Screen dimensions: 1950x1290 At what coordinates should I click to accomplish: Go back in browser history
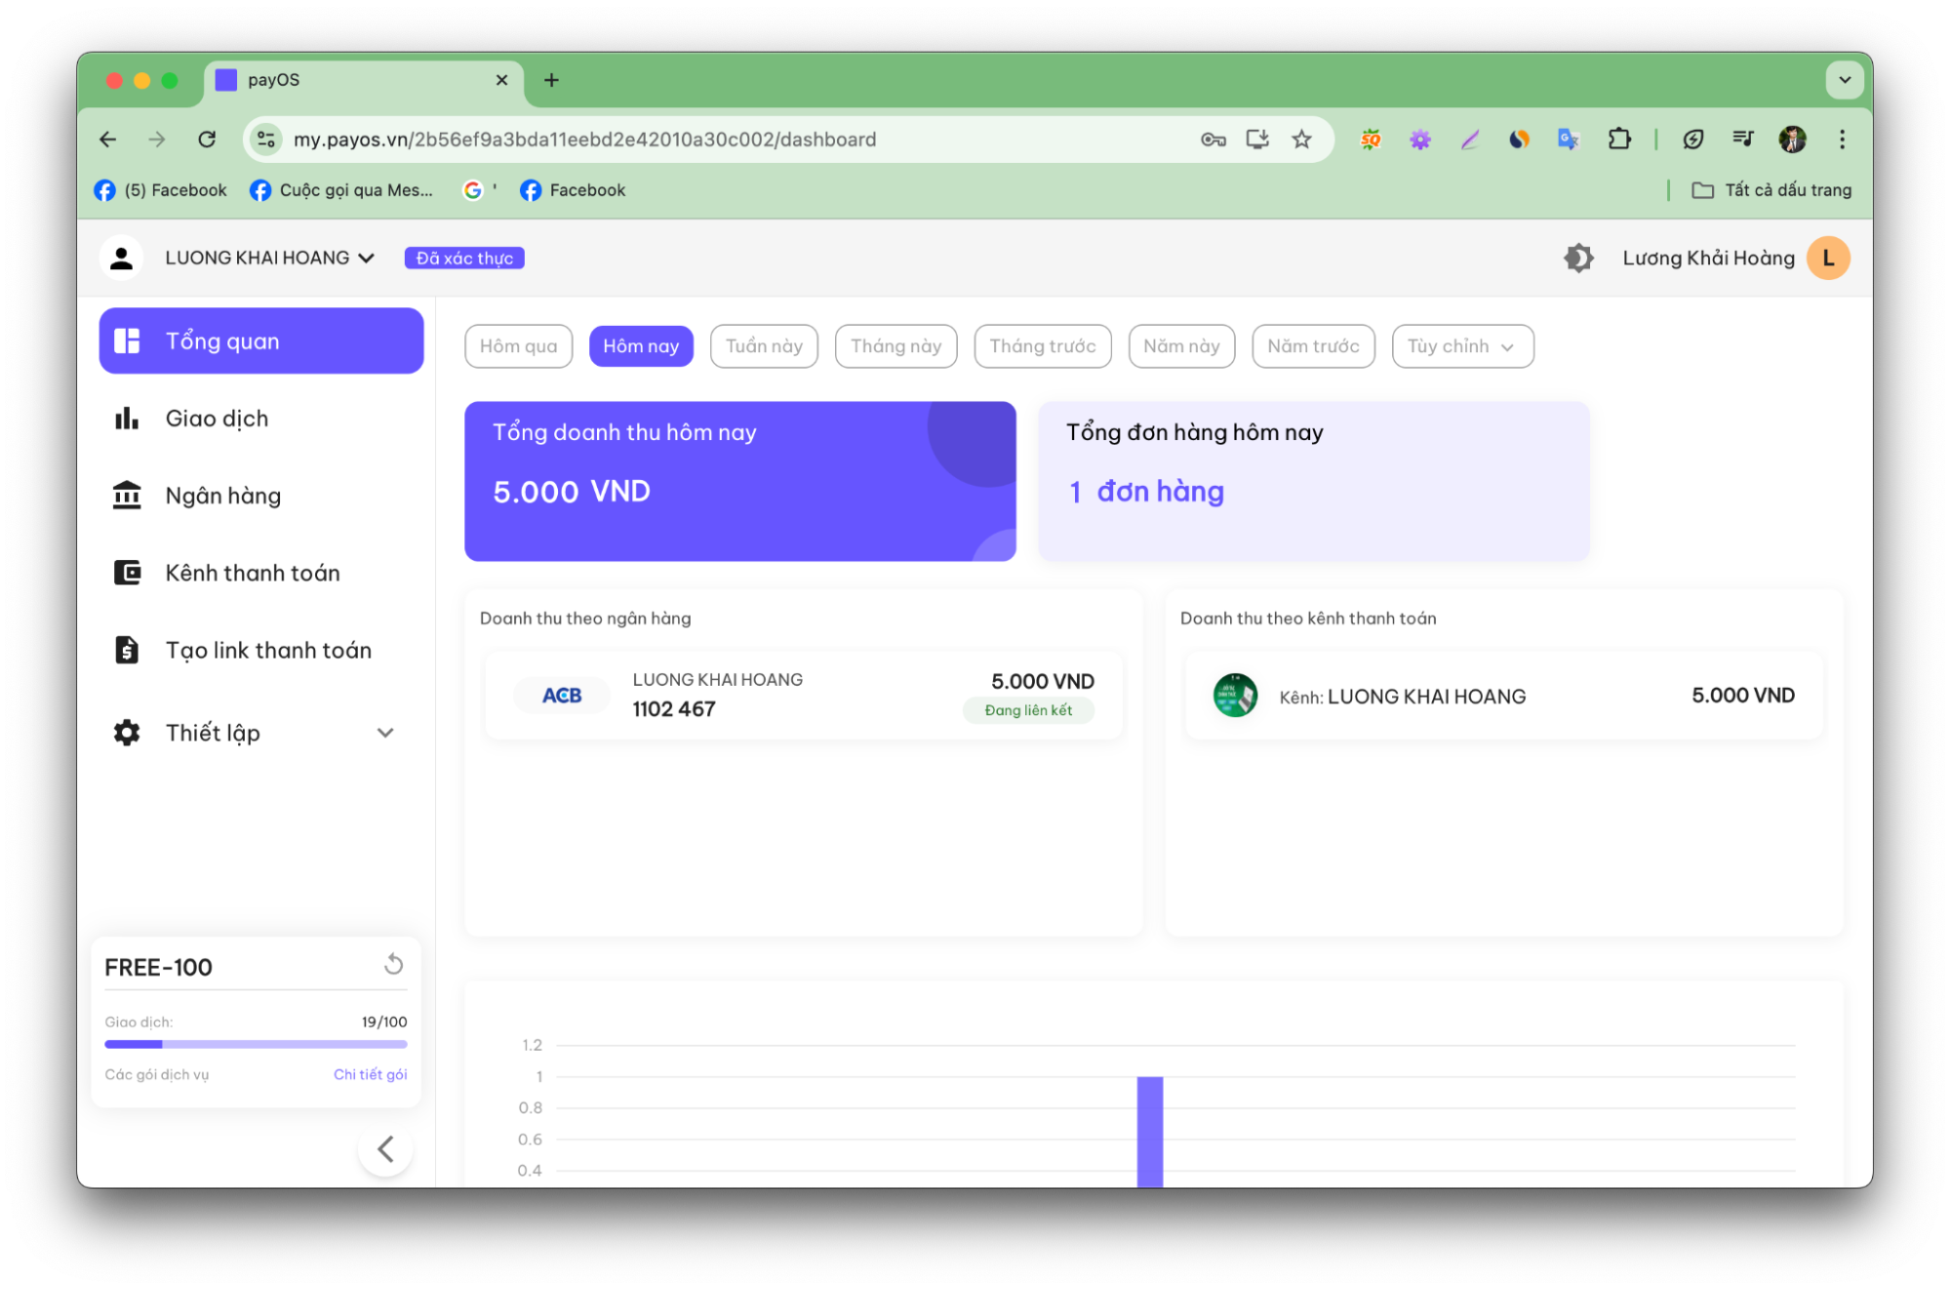(x=107, y=140)
